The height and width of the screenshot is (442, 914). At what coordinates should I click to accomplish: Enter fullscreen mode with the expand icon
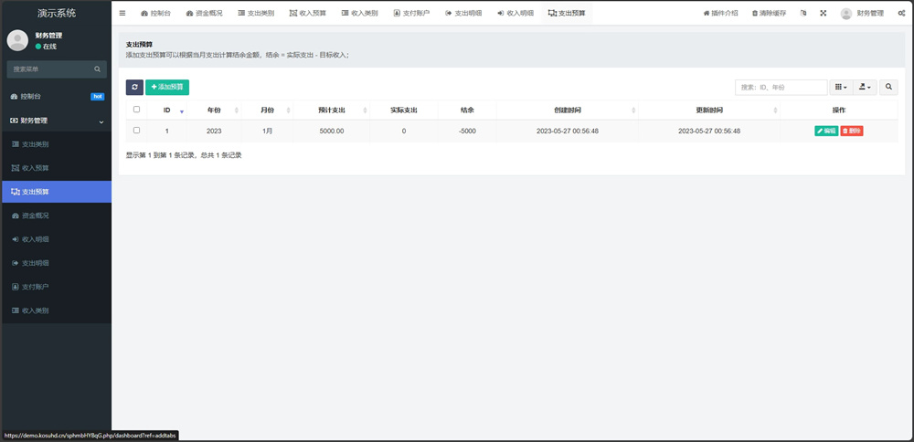click(x=824, y=13)
